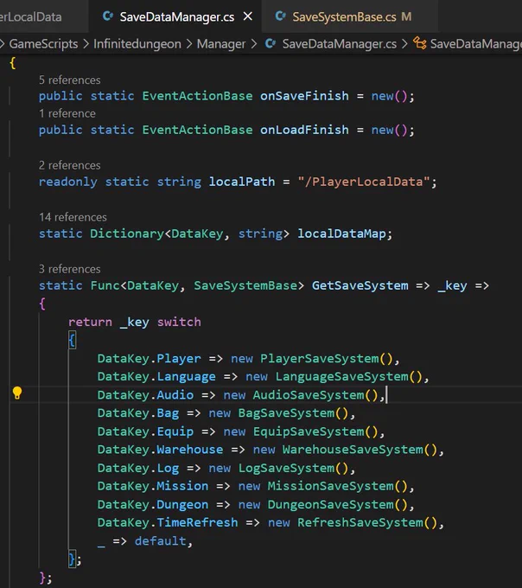Open the GameScripts breadcrumb
The height and width of the screenshot is (588, 522).
click(x=43, y=44)
